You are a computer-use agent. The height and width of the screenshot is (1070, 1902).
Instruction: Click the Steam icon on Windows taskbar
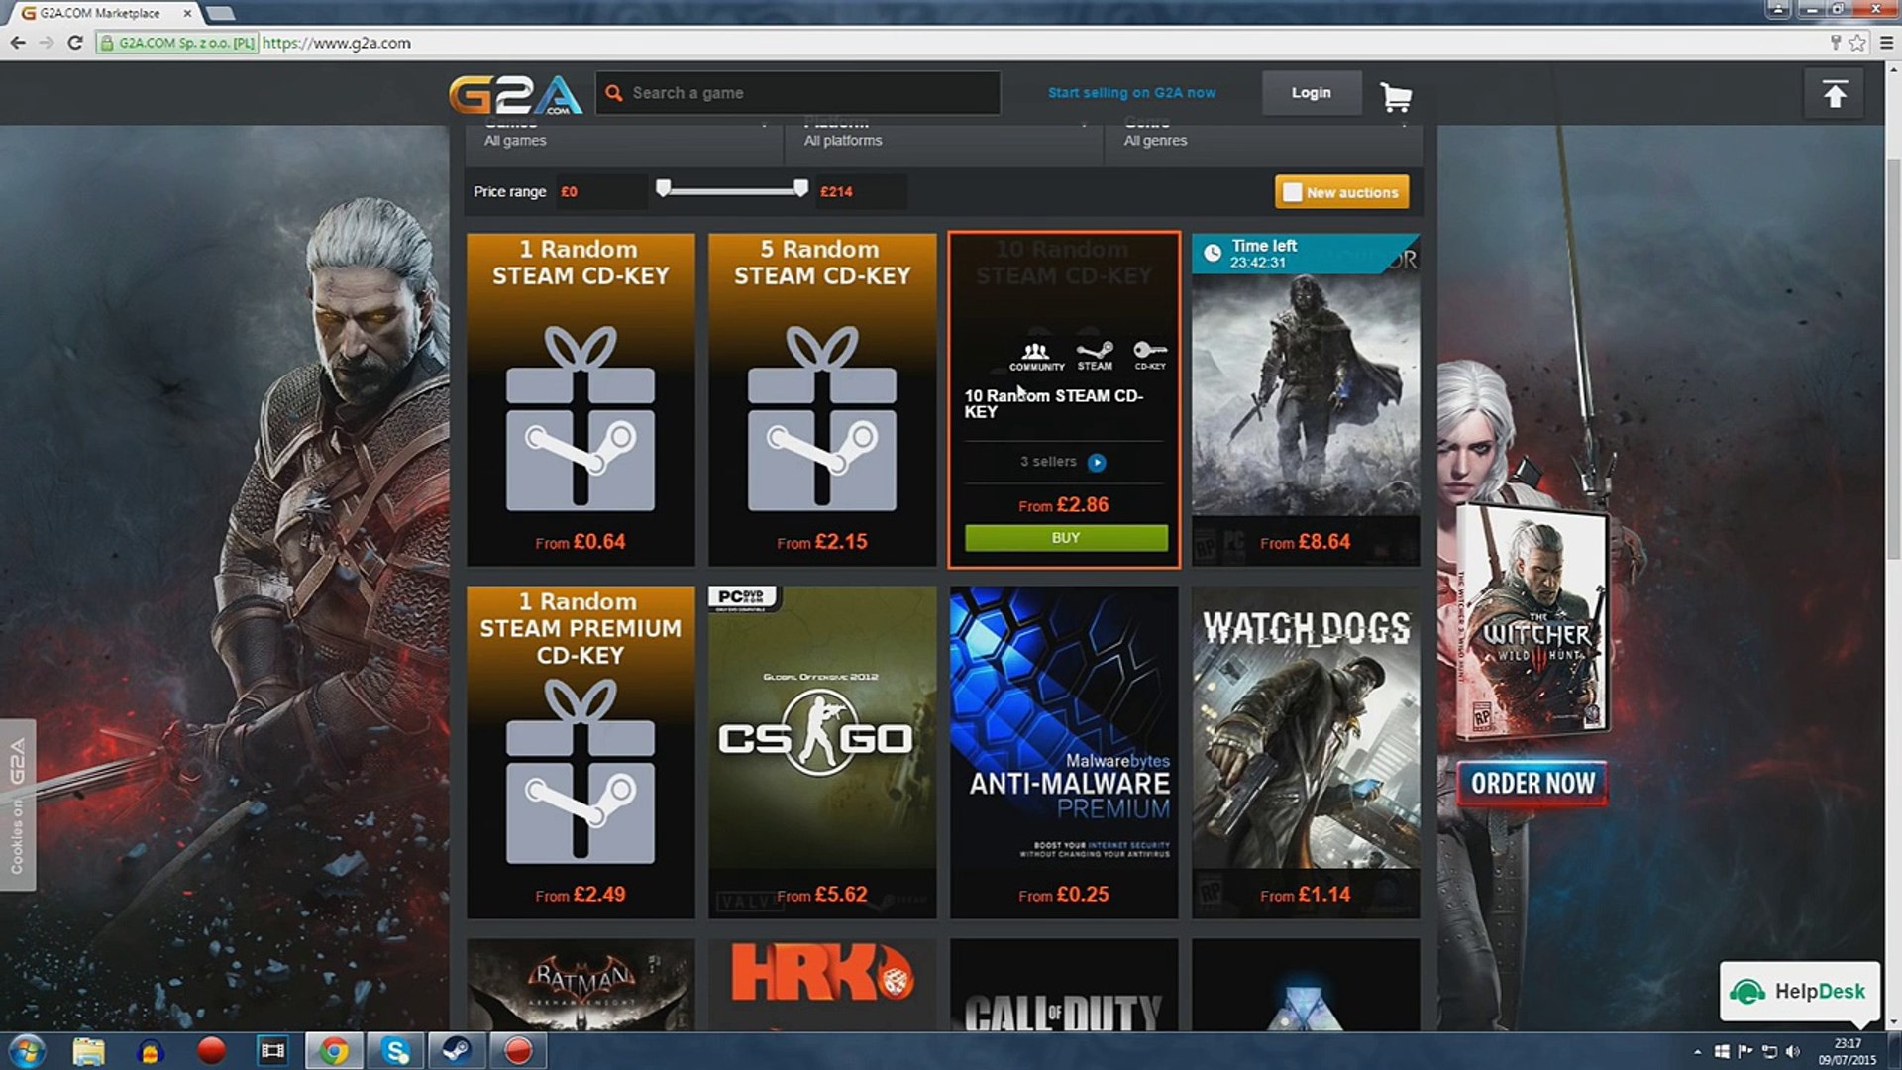456,1050
